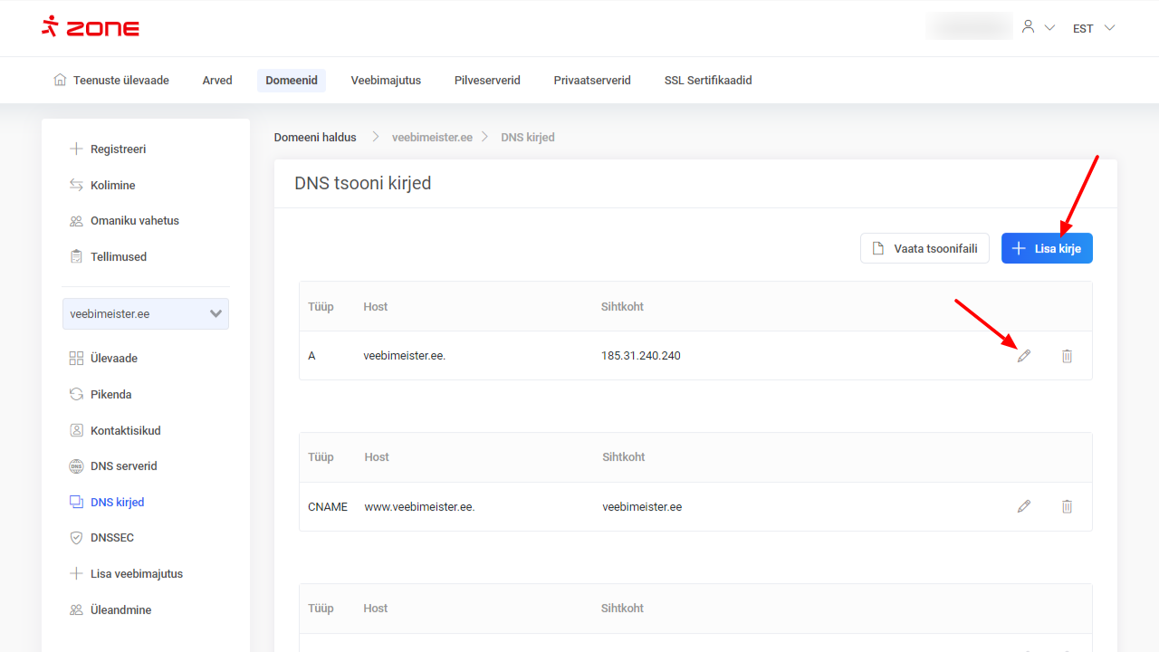Click the DNS serverid globe icon

pyautogui.click(x=76, y=466)
